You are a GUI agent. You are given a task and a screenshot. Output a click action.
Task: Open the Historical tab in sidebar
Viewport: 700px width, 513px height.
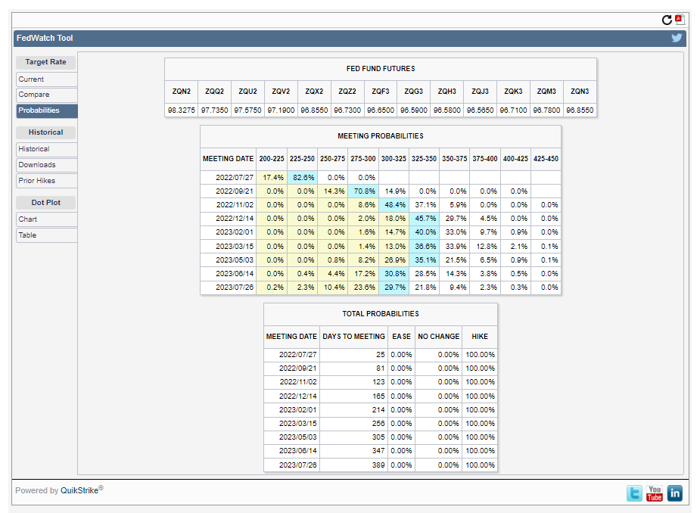pos(46,149)
